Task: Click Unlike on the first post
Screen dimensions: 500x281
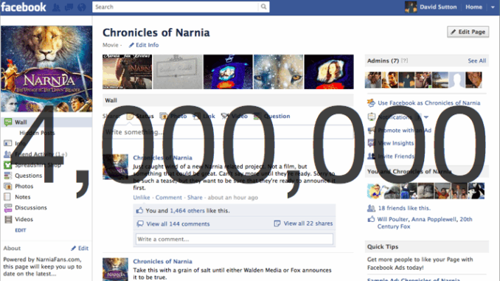Action: (142, 198)
